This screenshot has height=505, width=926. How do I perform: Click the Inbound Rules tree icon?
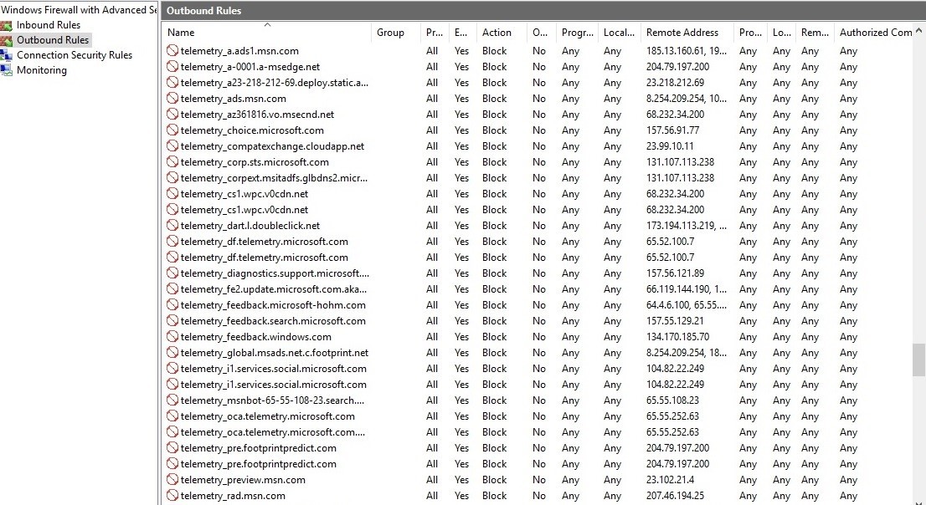[x=7, y=25]
